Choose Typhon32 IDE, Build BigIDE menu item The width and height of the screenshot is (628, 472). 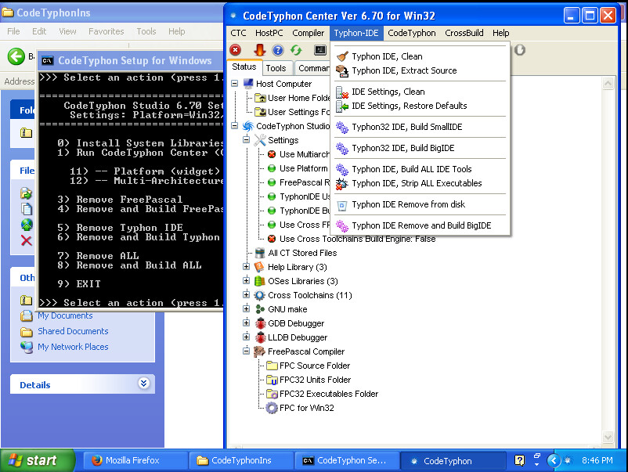pos(402,148)
